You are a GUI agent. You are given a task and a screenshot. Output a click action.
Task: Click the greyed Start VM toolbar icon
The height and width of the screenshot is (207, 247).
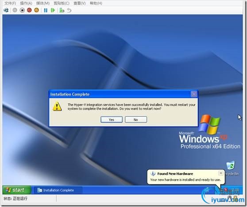point(15,10)
